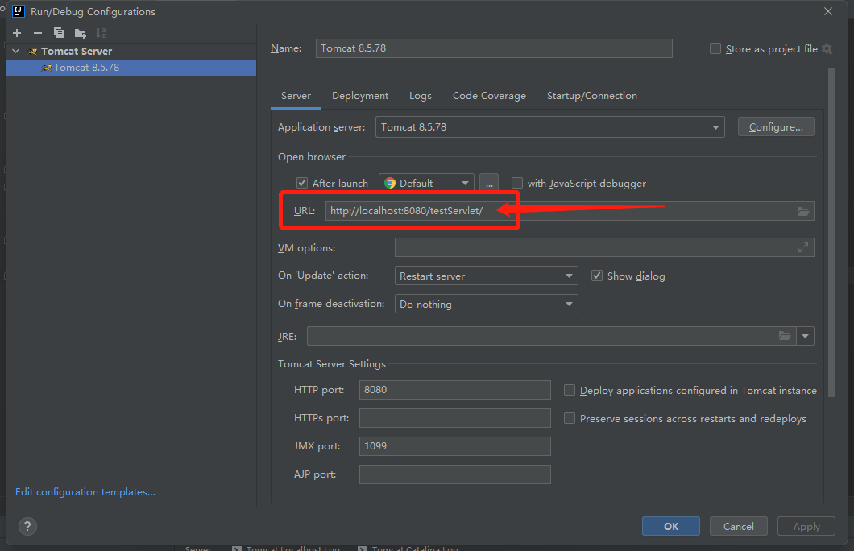Open the JRE dropdown arrow
This screenshot has width=854, height=551.
(805, 336)
